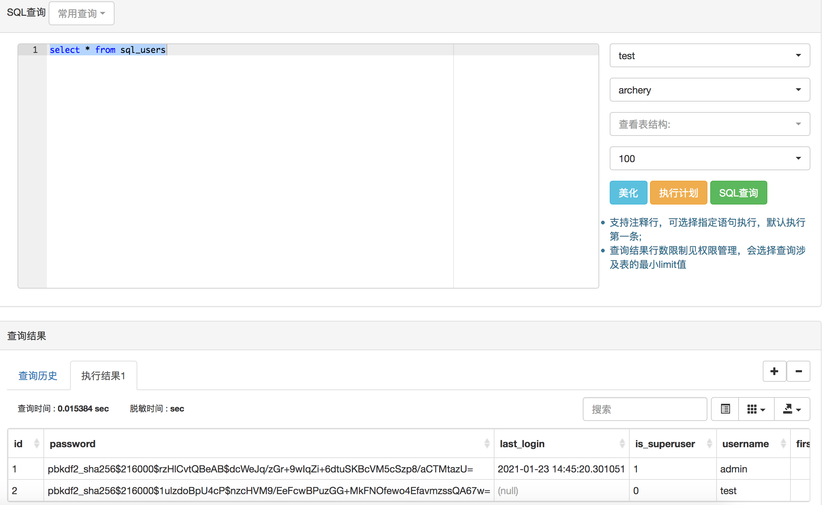Sort by is_superuser column arrows
823x505 pixels.
709,443
